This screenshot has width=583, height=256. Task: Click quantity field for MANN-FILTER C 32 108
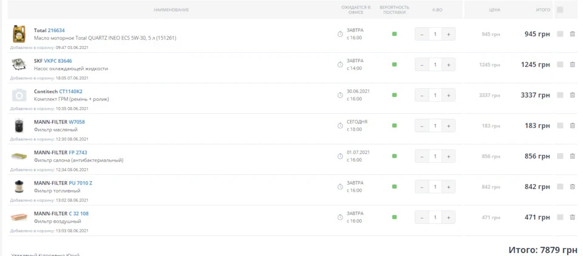click(435, 217)
